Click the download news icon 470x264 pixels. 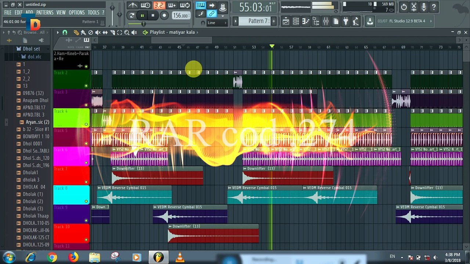tap(370, 21)
